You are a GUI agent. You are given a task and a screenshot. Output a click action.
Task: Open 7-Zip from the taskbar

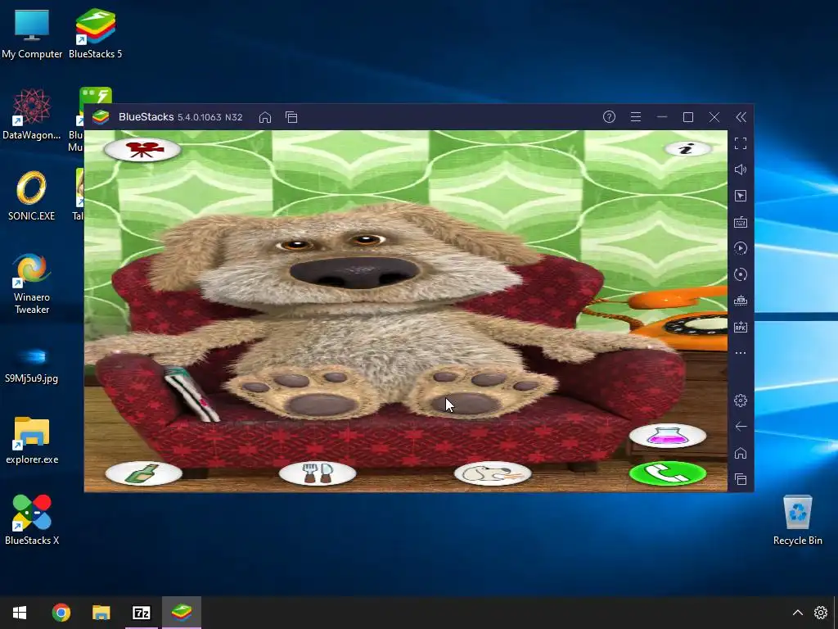tap(142, 613)
